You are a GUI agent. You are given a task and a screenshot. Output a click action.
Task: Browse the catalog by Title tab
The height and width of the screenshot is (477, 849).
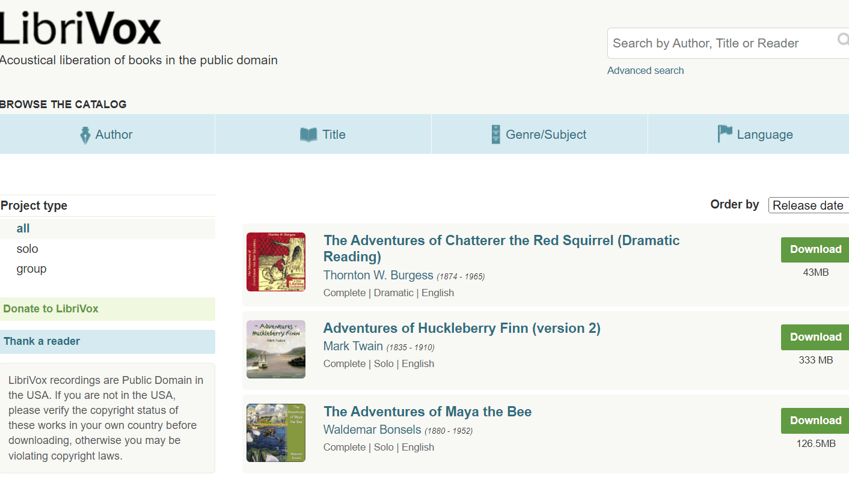pyautogui.click(x=323, y=134)
